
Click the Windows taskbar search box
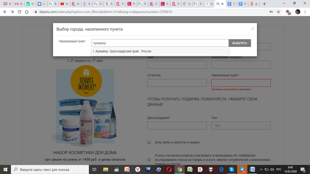pos(50,169)
